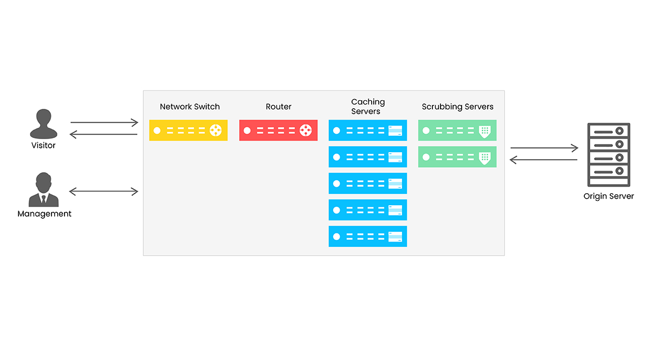The height and width of the screenshot is (340, 651).
Task: Select the Origin Server rack icon
Action: [x=609, y=155]
